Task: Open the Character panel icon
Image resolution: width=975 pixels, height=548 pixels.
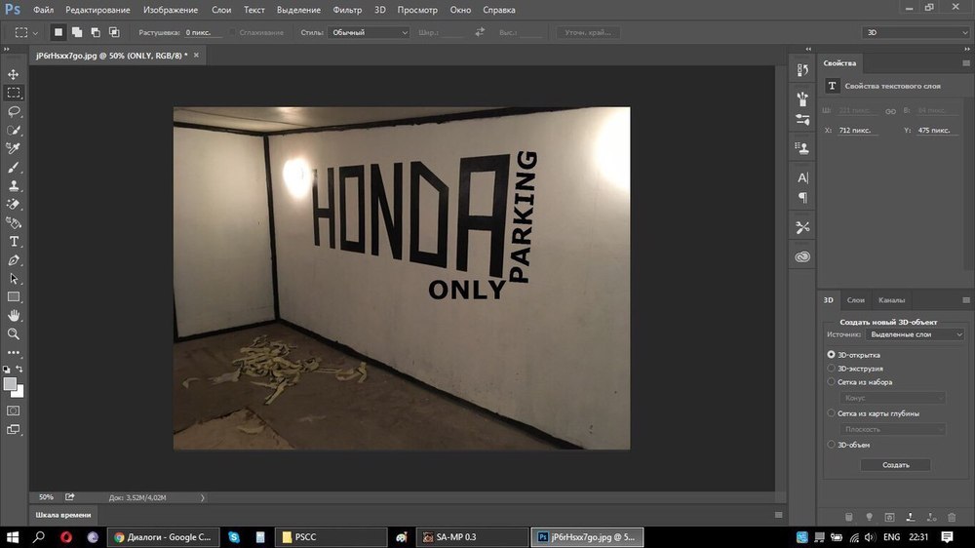Action: pos(802,178)
